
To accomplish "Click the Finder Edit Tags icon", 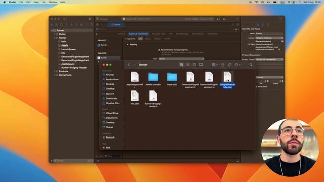I will [229, 65].
